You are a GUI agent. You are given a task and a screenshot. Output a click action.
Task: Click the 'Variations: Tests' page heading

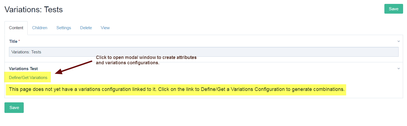click(33, 10)
